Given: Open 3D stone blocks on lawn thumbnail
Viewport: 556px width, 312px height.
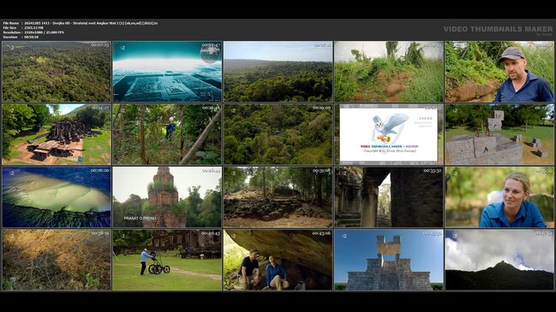Looking at the screenshot, I should [499, 134].
